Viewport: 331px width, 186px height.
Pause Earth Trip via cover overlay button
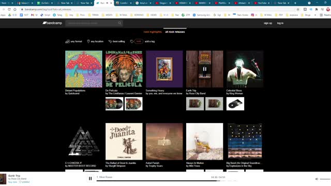point(205,69)
